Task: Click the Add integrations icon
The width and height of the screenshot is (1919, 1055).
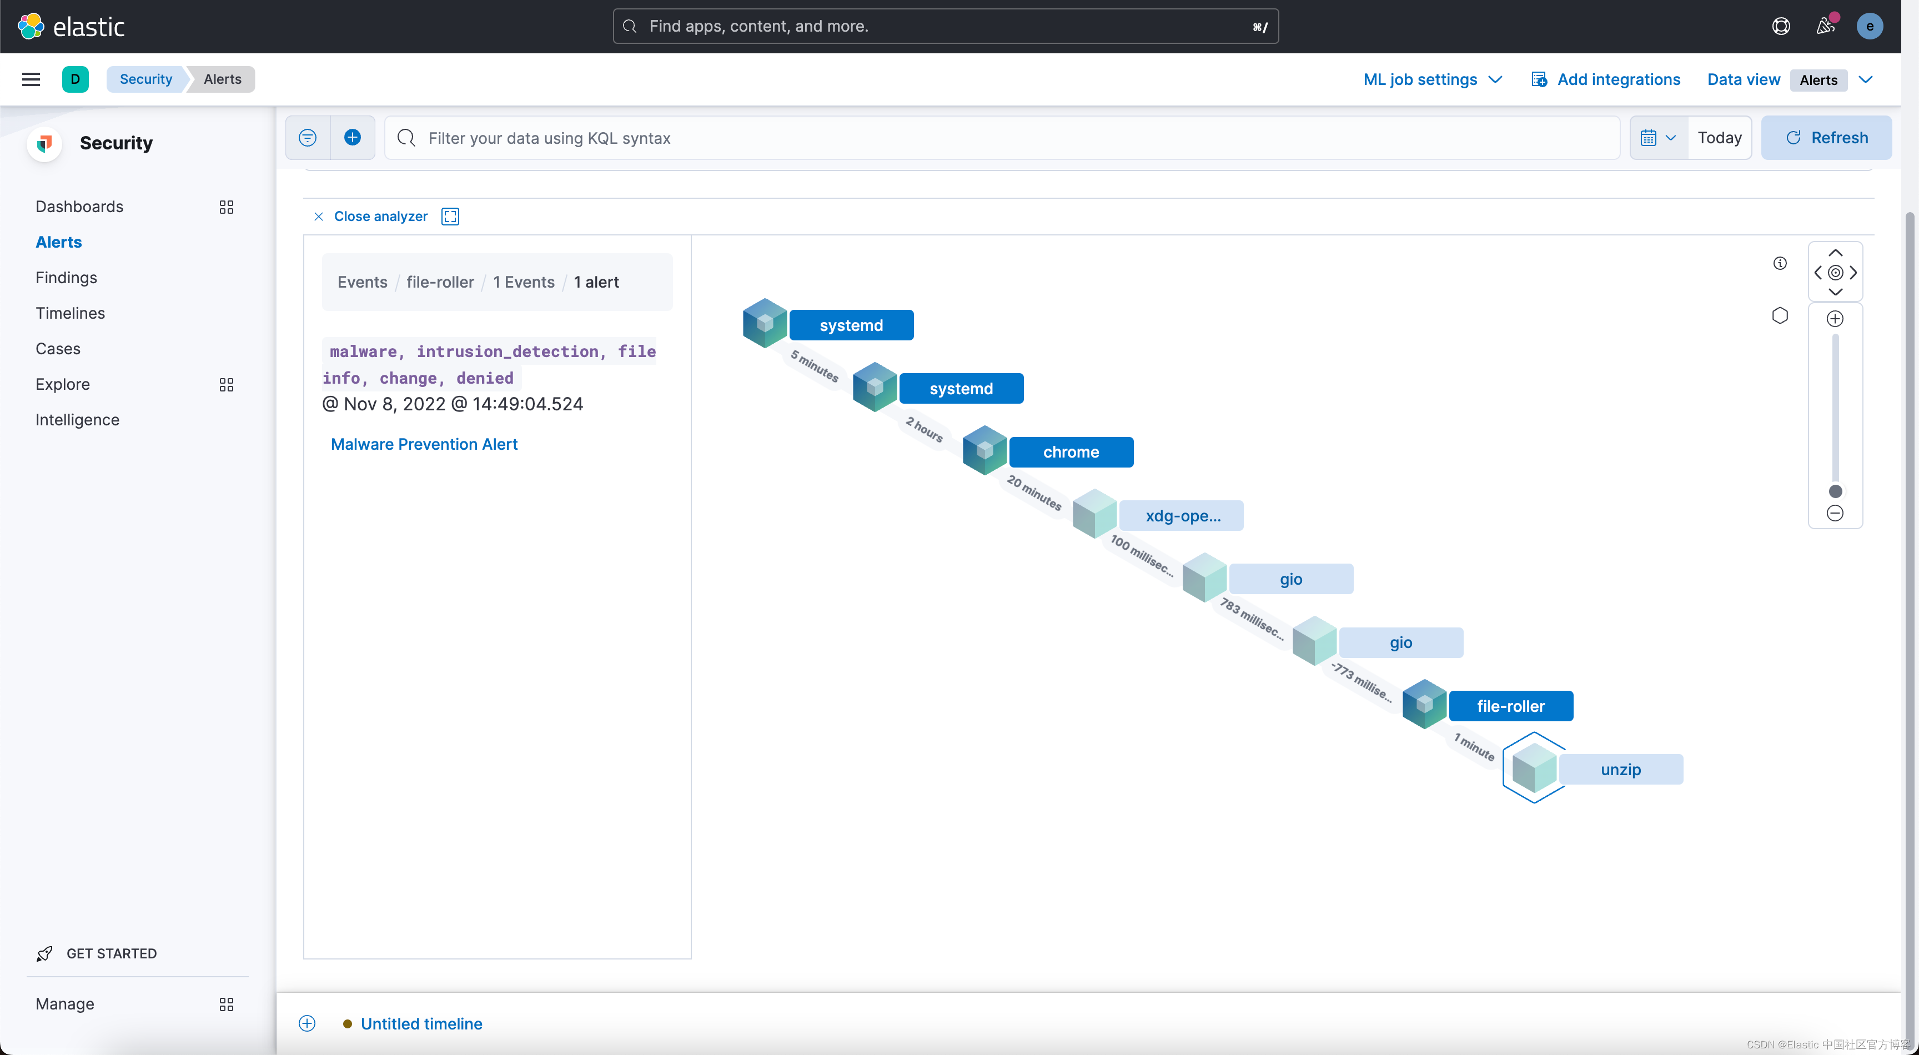Action: tap(1539, 79)
